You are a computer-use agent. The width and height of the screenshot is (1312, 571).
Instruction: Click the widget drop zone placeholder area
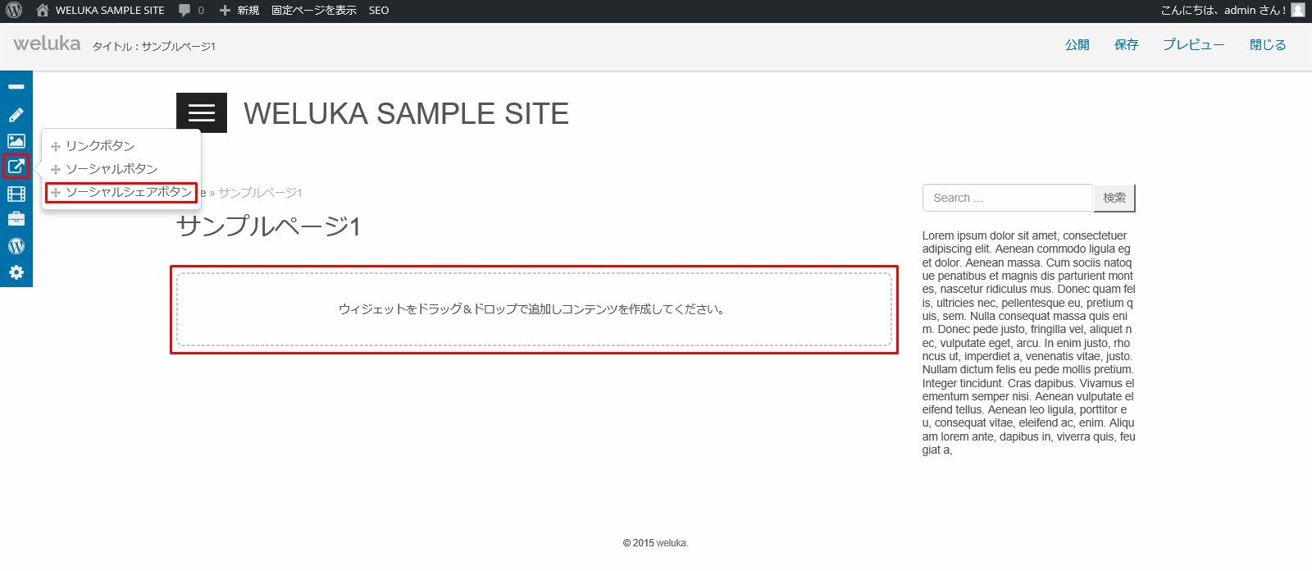[534, 309]
